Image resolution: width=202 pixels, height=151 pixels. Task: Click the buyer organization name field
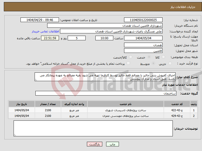point(105,26)
